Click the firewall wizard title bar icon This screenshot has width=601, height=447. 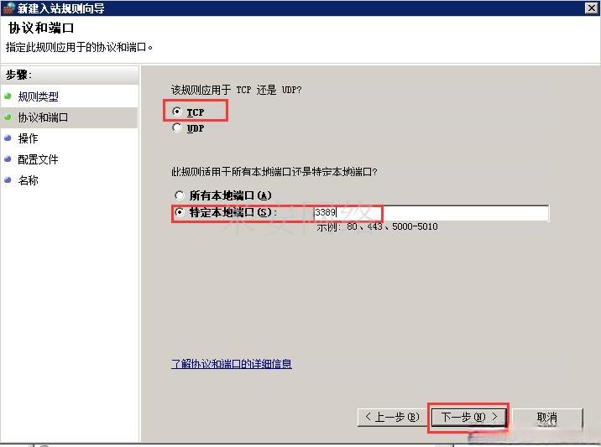pos(8,8)
